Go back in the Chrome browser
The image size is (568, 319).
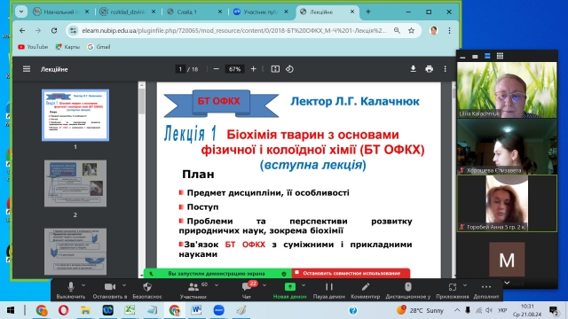click(x=22, y=31)
